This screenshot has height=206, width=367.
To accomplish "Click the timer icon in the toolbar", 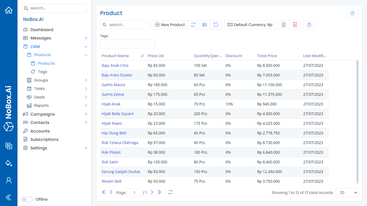I will pyautogui.click(x=309, y=25).
